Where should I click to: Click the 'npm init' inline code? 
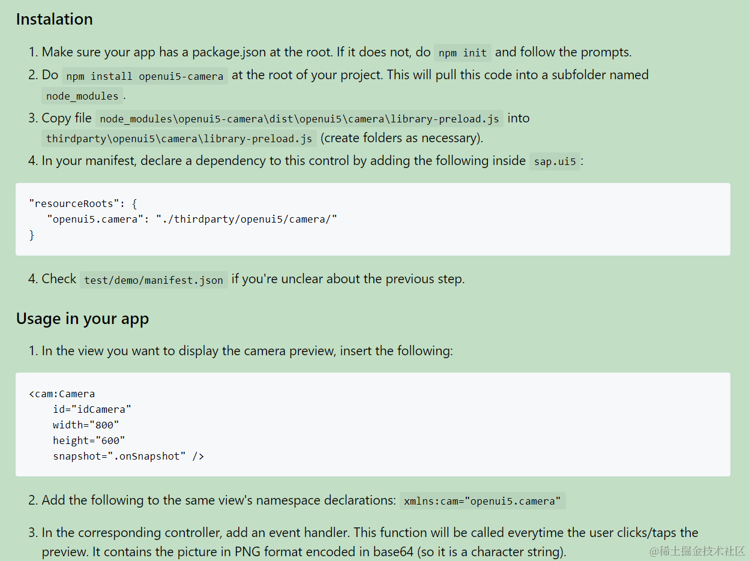click(x=463, y=53)
